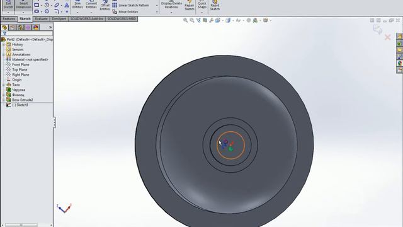Select Part2 root in feature tree
The image size is (403, 227).
tap(27, 39)
